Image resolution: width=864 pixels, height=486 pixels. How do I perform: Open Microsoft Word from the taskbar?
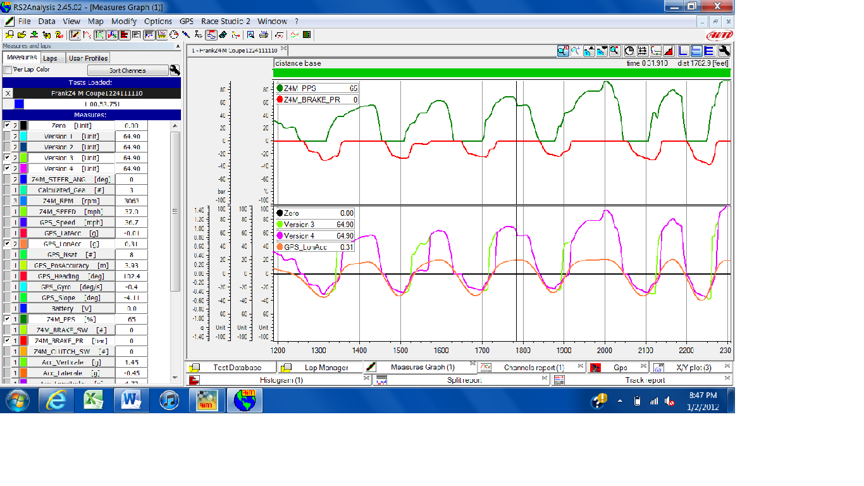(x=131, y=401)
